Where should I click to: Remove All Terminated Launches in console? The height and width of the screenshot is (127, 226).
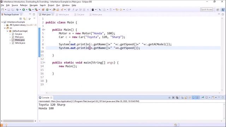tap(177, 98)
